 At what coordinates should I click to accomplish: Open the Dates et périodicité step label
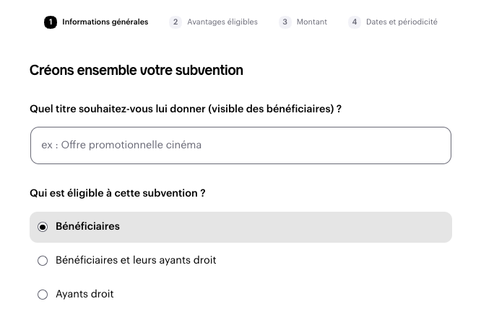402,22
